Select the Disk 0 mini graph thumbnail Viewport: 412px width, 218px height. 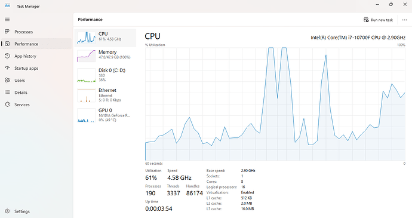tap(86, 75)
